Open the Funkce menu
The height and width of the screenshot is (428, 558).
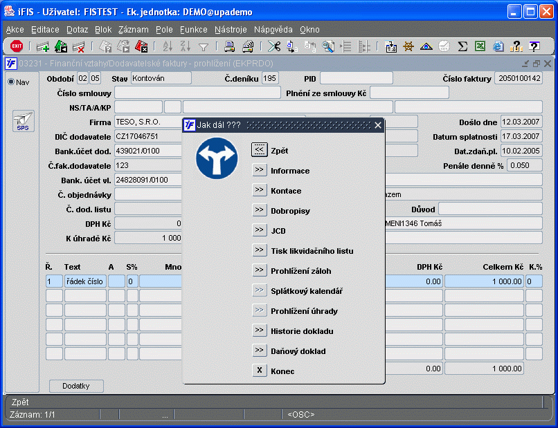tap(193, 30)
